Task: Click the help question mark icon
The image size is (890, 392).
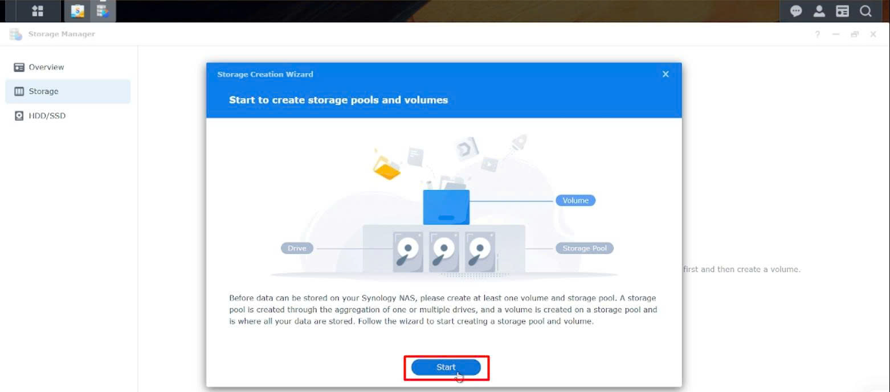Action: coord(817,34)
